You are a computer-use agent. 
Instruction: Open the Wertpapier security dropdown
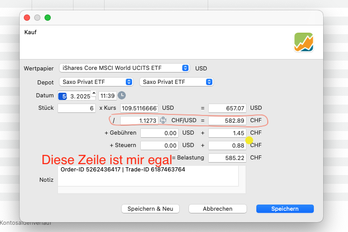pos(124,68)
